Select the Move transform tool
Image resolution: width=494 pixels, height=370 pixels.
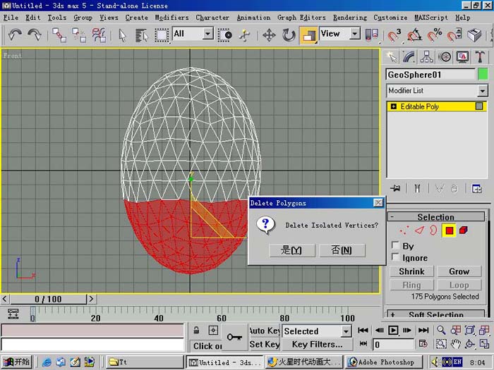(269, 35)
